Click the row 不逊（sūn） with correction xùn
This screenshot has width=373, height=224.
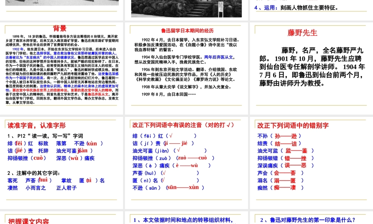(169, 188)
